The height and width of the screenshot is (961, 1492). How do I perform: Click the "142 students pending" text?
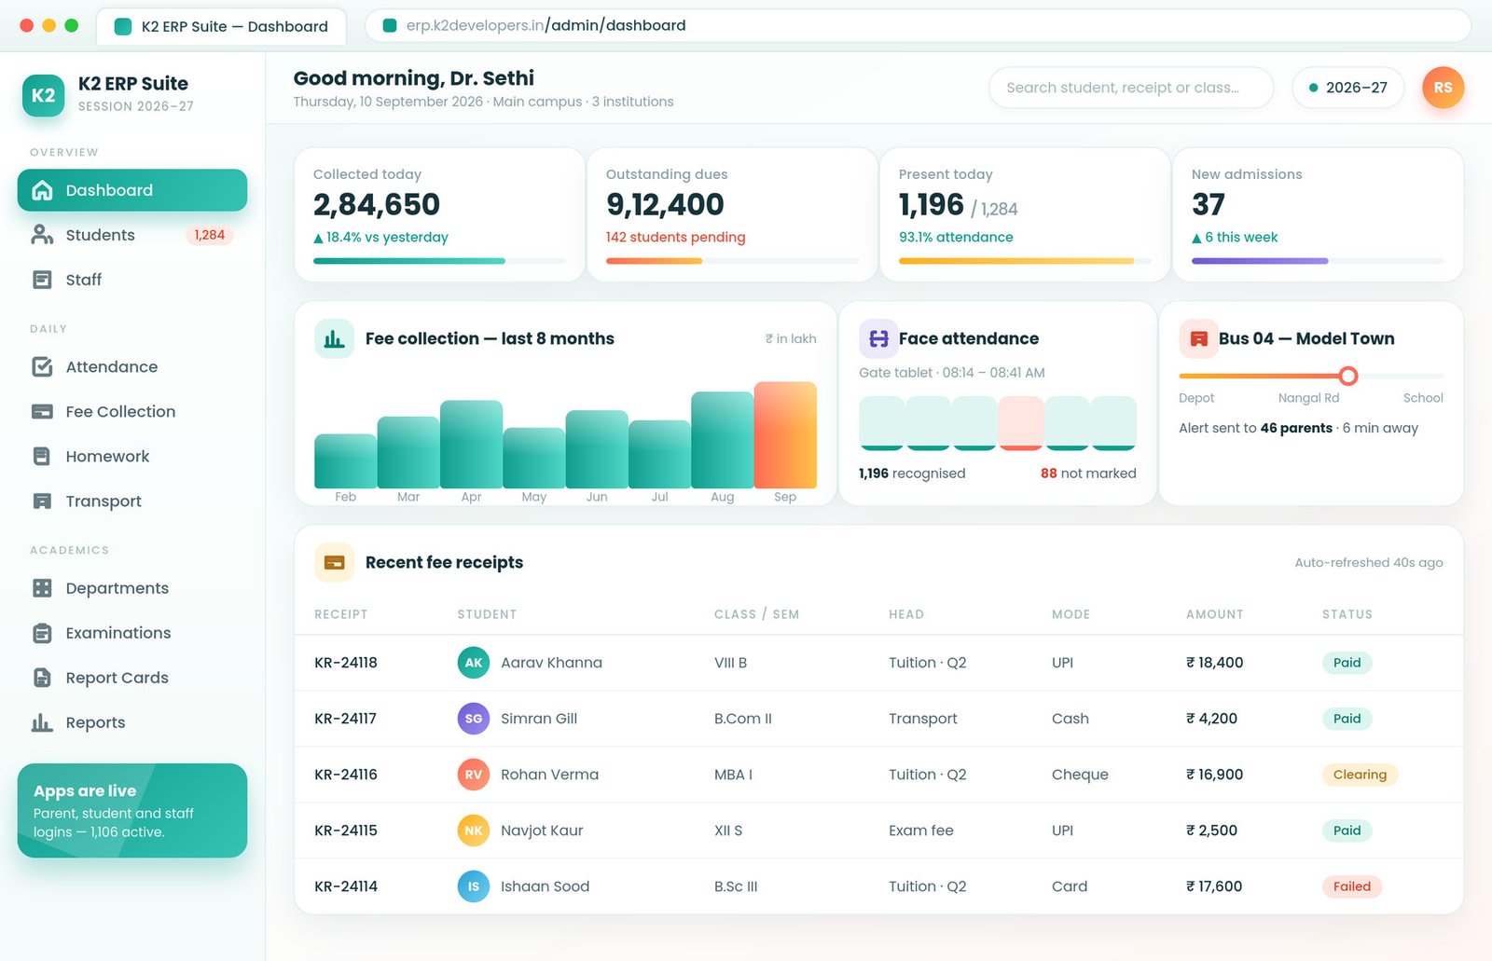676,238
